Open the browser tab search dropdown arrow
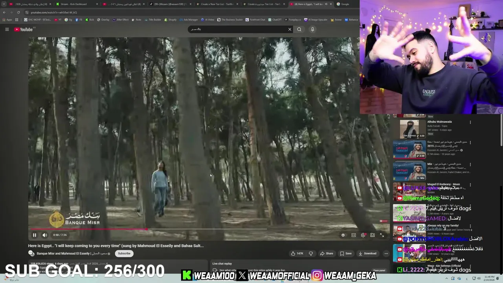Viewport: 503px width, 283px height. tap(4, 4)
